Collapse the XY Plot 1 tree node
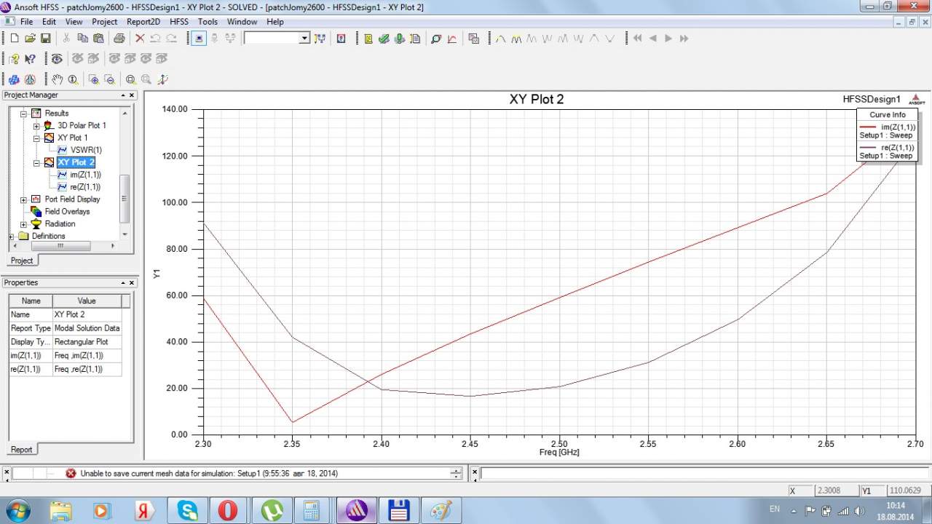 pos(36,138)
